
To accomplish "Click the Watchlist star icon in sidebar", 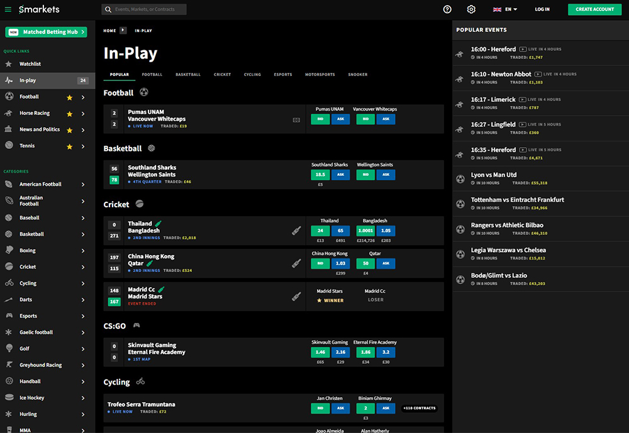I will (x=8, y=63).
